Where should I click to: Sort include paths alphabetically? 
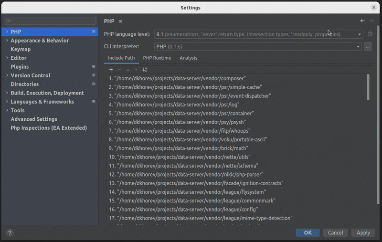click(x=145, y=70)
